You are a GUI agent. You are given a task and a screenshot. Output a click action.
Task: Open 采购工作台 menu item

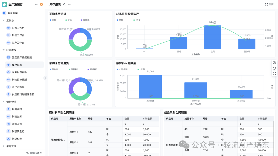coord(18,28)
